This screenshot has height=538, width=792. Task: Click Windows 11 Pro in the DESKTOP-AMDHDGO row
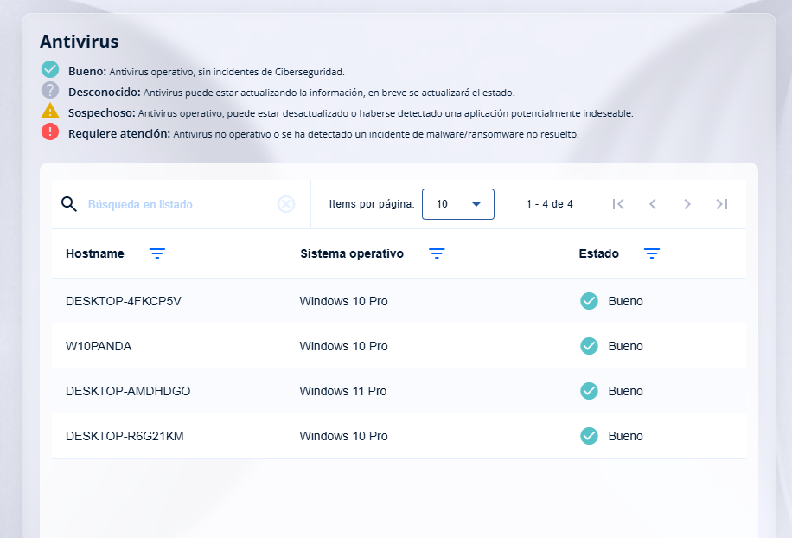343,391
